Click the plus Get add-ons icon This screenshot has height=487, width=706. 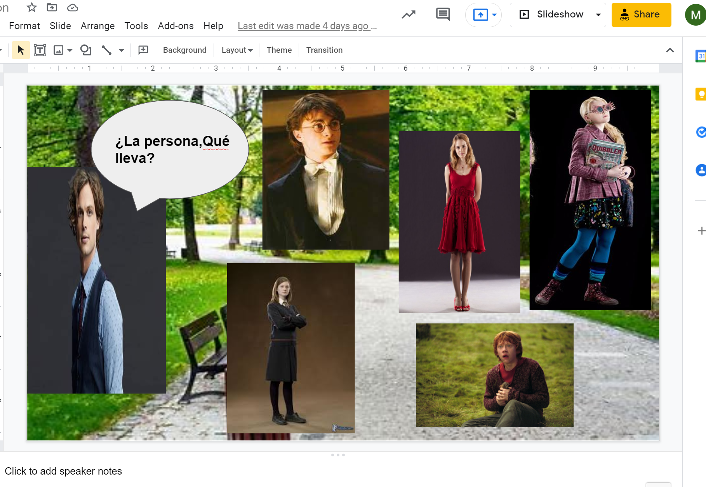[x=701, y=231]
